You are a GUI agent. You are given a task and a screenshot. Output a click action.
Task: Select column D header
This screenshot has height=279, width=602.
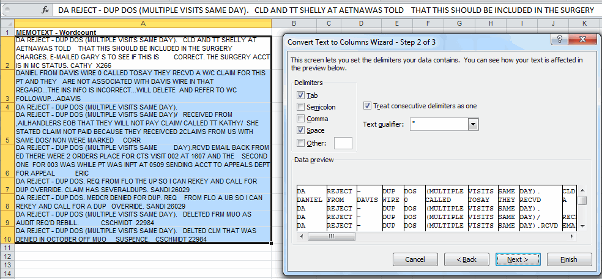point(361,23)
